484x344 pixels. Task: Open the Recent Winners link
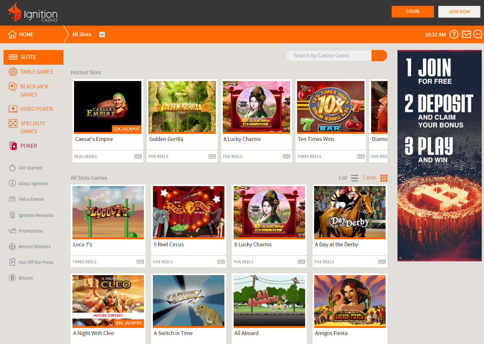pos(35,246)
